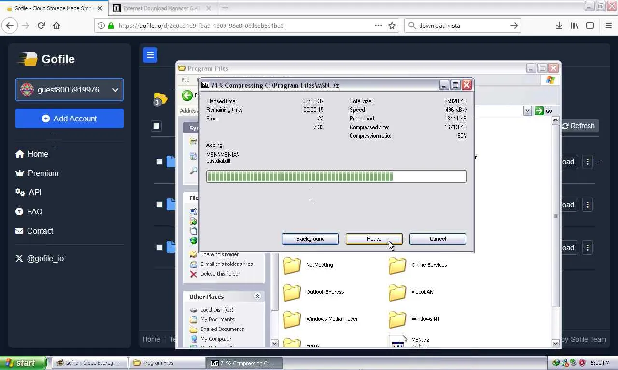Select the Outlook Express folder

(314, 292)
